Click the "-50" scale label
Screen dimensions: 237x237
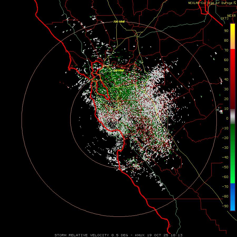point(225,167)
